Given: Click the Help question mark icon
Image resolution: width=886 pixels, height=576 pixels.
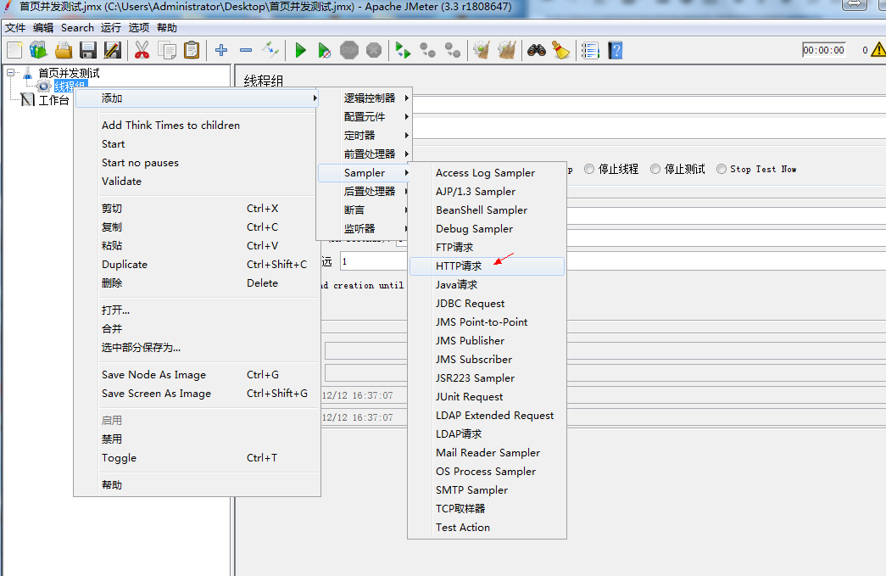Looking at the screenshot, I should 615,50.
